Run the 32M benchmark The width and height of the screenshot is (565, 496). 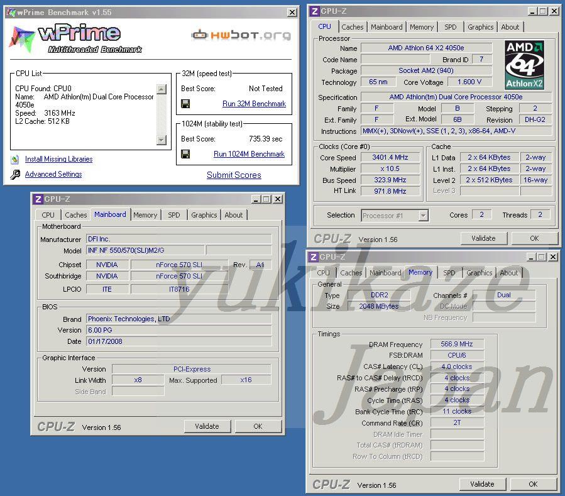point(254,104)
